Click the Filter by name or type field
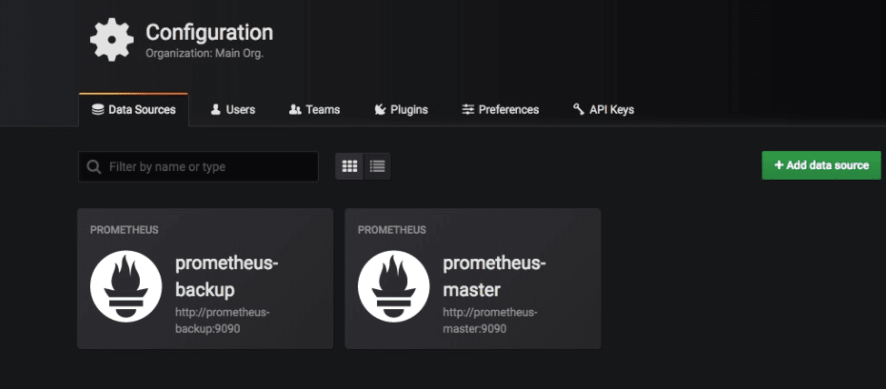Viewport: 886px width, 389px height. point(198,167)
